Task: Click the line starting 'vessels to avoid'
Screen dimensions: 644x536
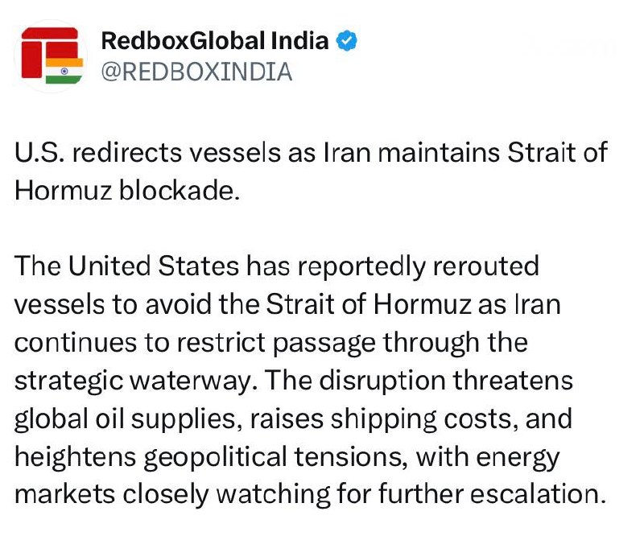Action: (x=287, y=304)
